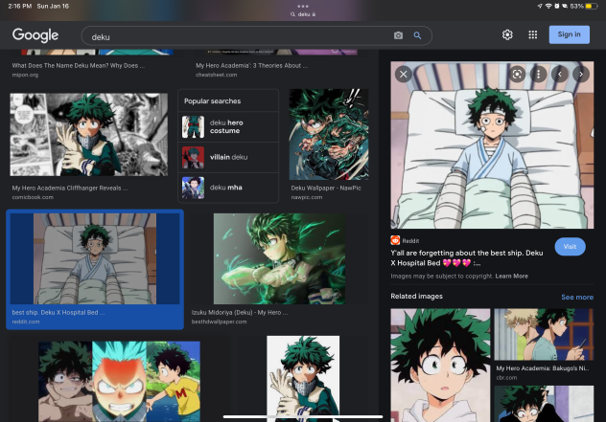Open the hospital bed reddit result image
Screen dimensions: 606x422
(x=95, y=258)
